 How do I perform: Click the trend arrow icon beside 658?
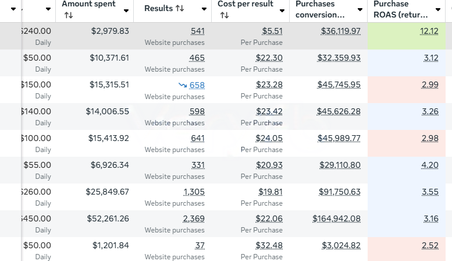(182, 85)
